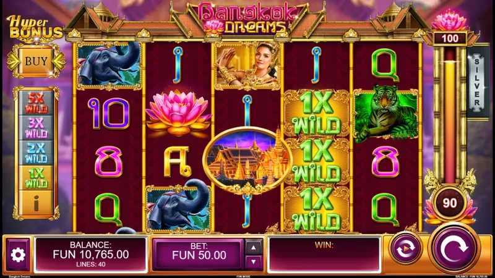Viewport: 495px width, 278px height.
Task: Increase bet with the up arrow
Action: (253, 248)
